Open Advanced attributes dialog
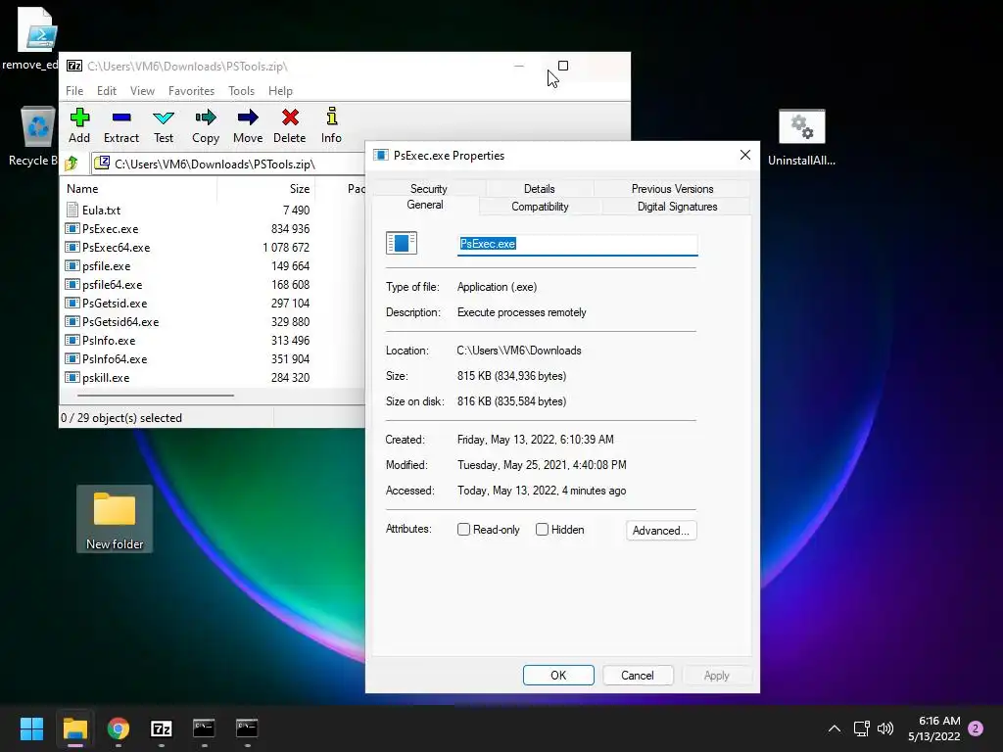 coord(661,530)
